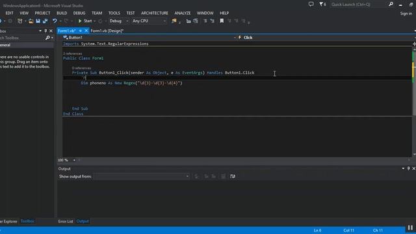Click the green Start play arrow
Screen dimensions: 416x234
point(79,21)
